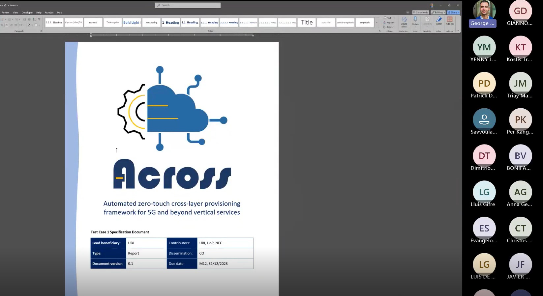The height and width of the screenshot is (296, 543).
Task: Toggle show/hide paragraph marks
Action: coord(39,19)
